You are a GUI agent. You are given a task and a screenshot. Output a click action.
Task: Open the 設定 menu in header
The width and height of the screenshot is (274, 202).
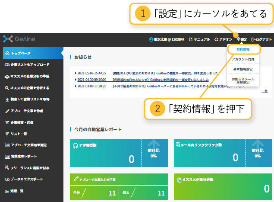point(242,39)
